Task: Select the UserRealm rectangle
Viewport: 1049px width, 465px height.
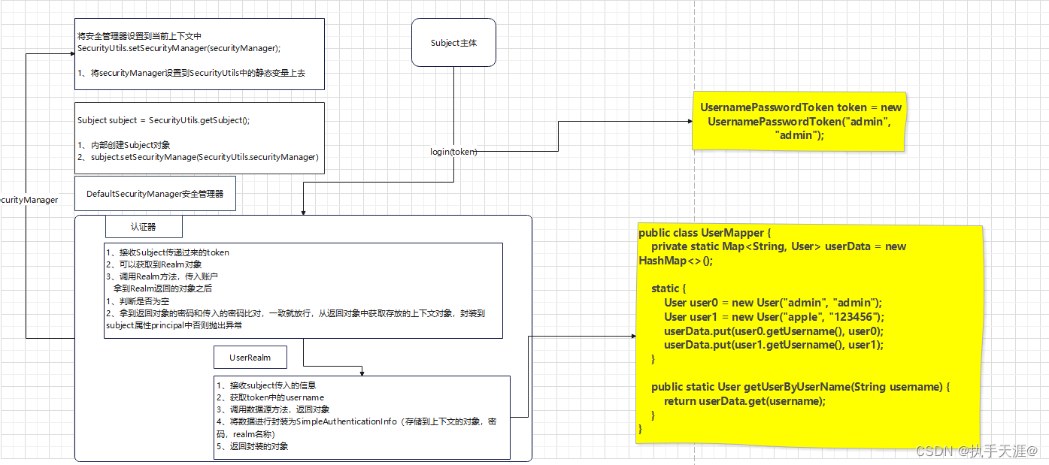Action: pyautogui.click(x=250, y=357)
